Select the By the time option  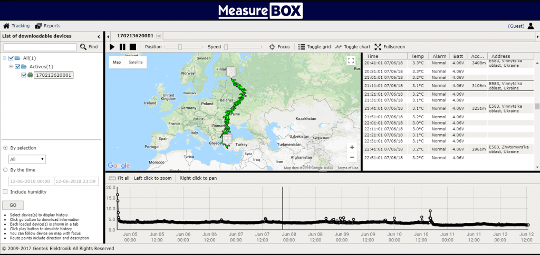click(x=5, y=170)
